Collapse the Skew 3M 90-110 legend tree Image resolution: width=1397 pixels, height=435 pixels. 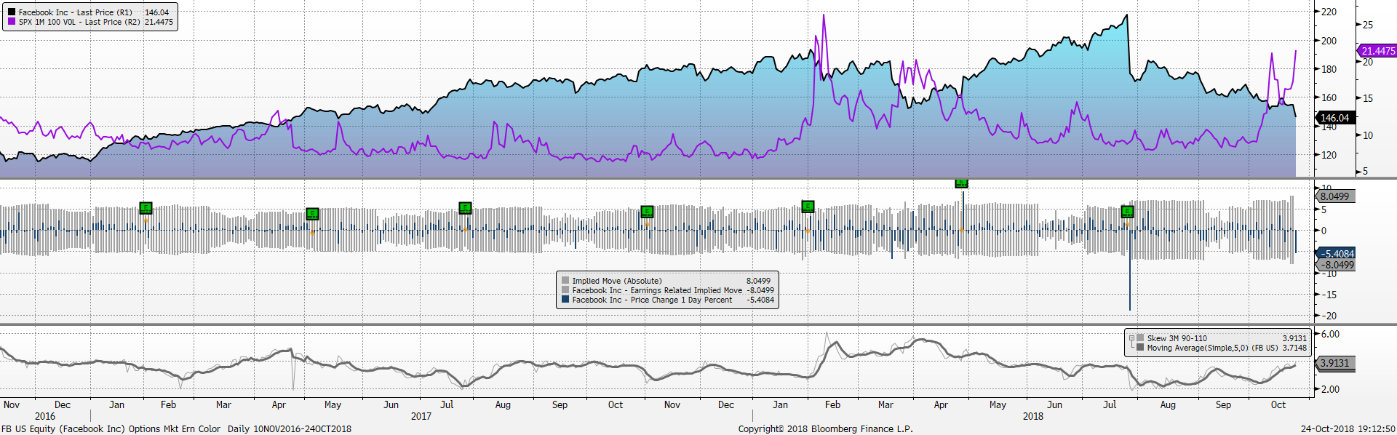tap(1131, 338)
